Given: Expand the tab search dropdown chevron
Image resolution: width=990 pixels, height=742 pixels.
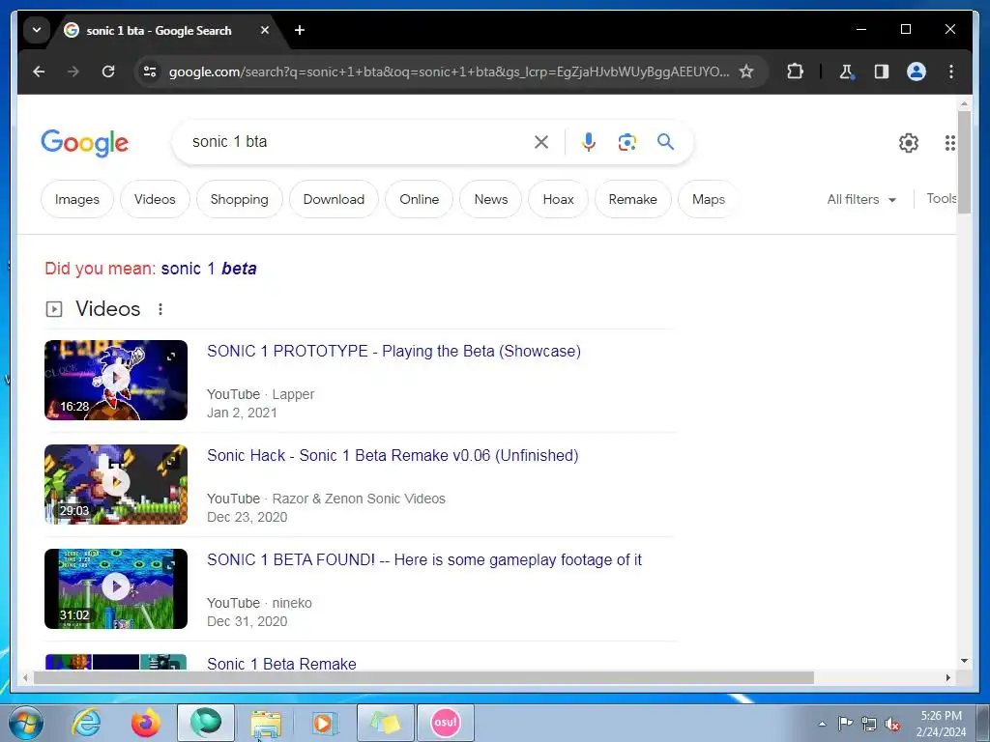Looking at the screenshot, I should (37, 30).
